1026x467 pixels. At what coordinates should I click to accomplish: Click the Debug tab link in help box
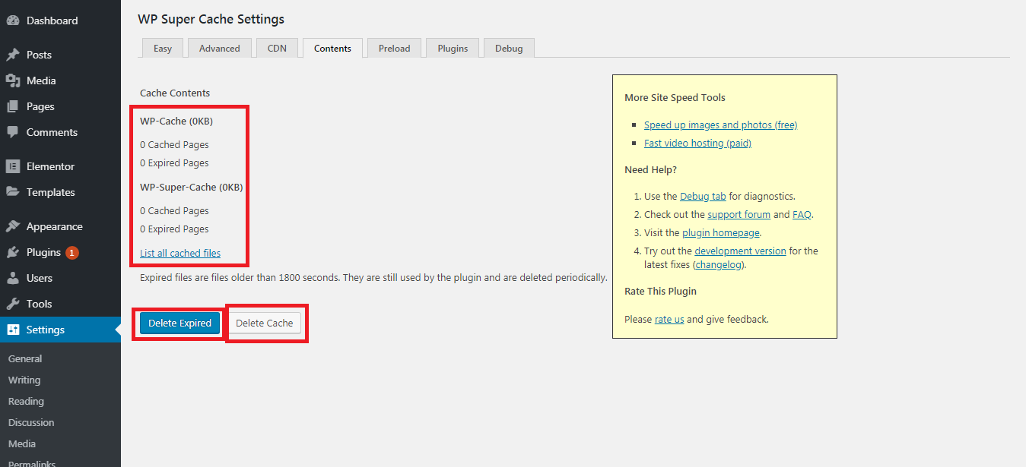pos(703,196)
